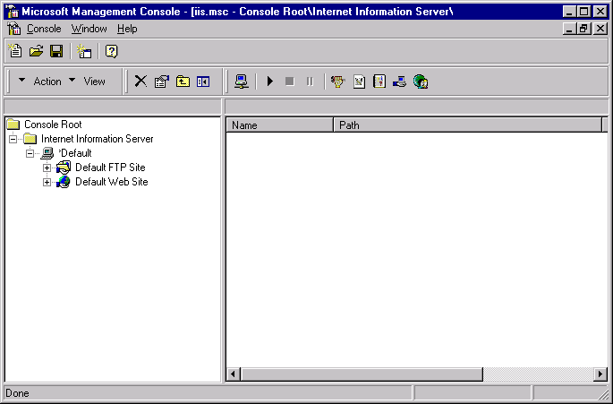Click the horizontal scrollbar right arrow

coord(600,374)
